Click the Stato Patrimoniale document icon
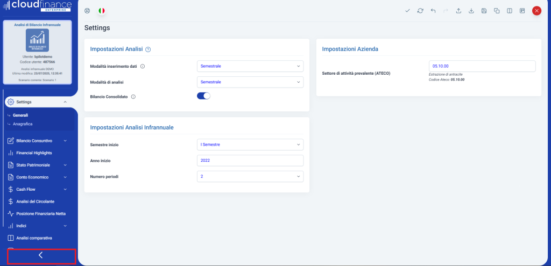This screenshot has width=551, height=266. (11, 165)
